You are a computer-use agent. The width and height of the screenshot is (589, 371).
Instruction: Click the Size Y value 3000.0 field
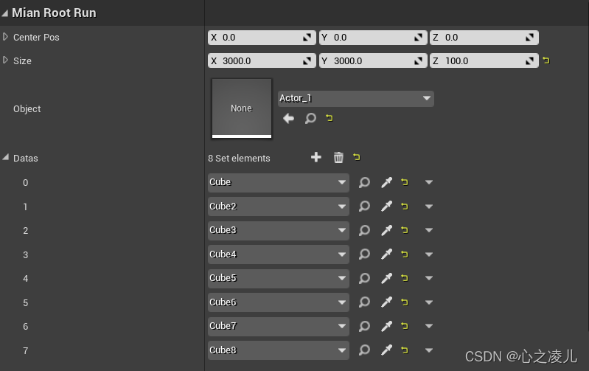coord(373,61)
